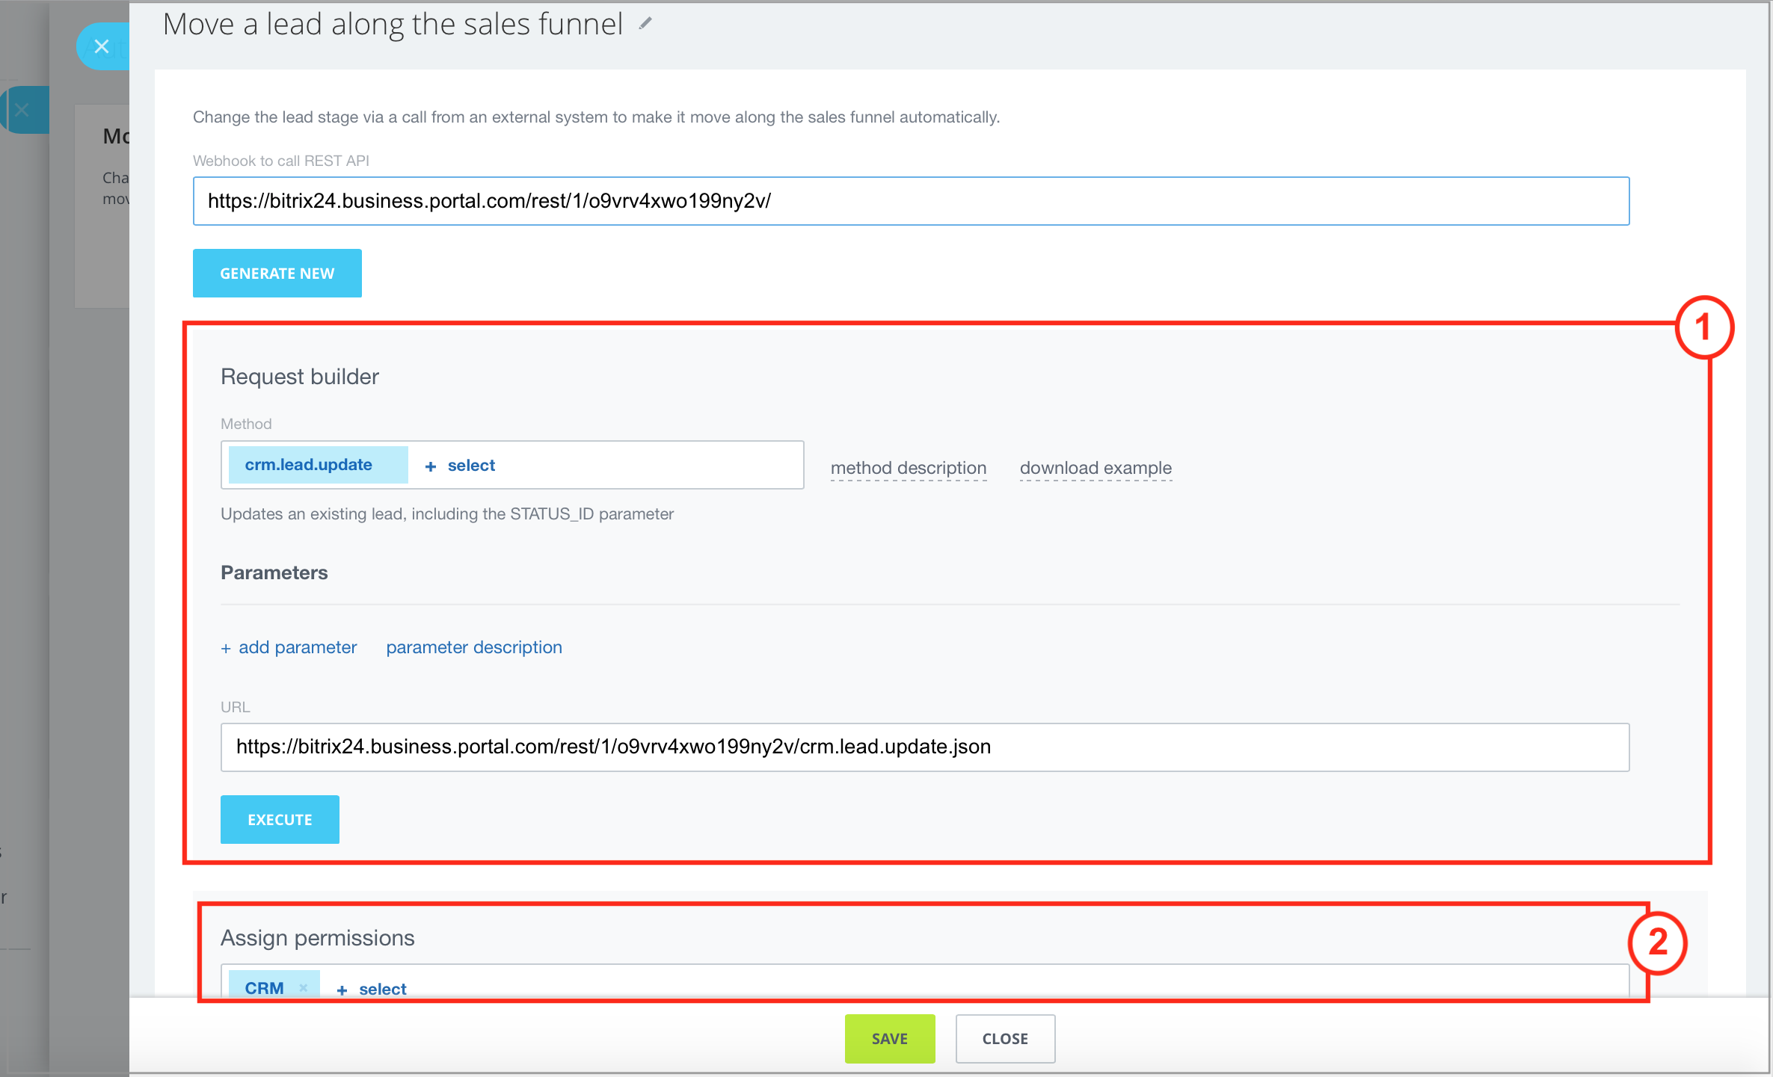Click the green SAVE button
This screenshot has width=1773, height=1077.
[889, 1038]
